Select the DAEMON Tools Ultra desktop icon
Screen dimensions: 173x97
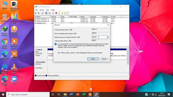[x=14, y=31]
